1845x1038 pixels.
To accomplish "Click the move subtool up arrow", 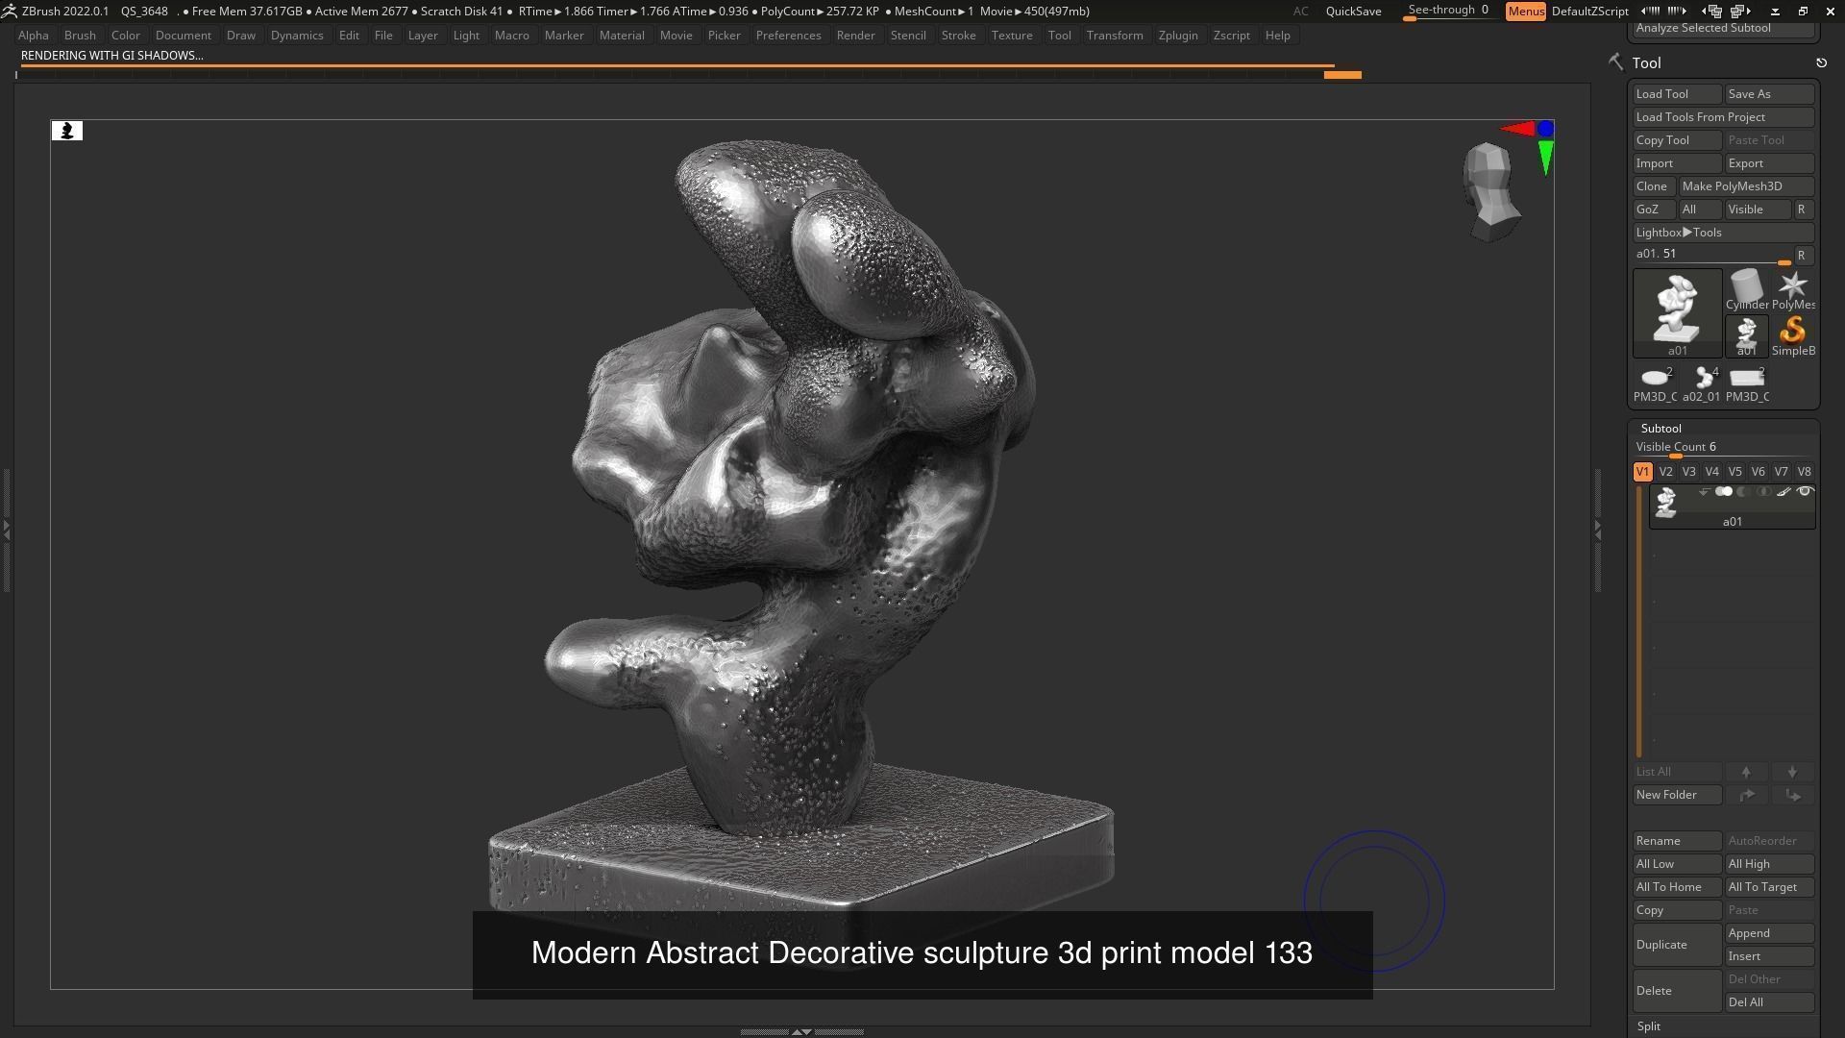I will [x=1746, y=772].
